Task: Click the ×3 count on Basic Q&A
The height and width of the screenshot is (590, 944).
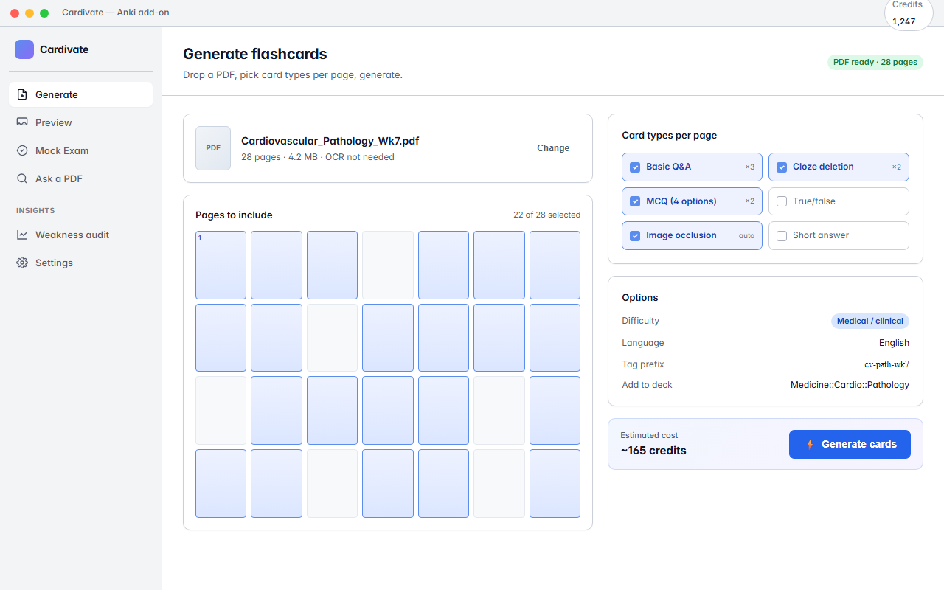Action: 749,167
